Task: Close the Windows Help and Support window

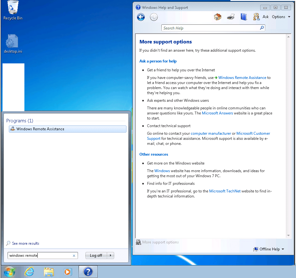Action: [286, 8]
